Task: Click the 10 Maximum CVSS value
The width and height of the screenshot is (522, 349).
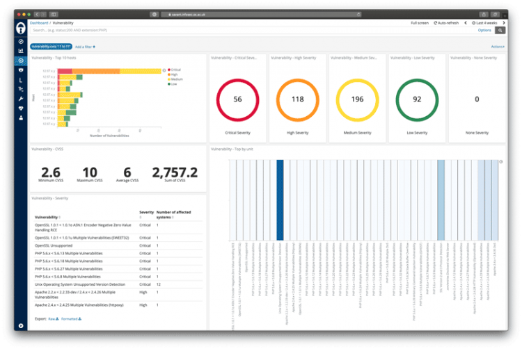Action: pos(90,172)
